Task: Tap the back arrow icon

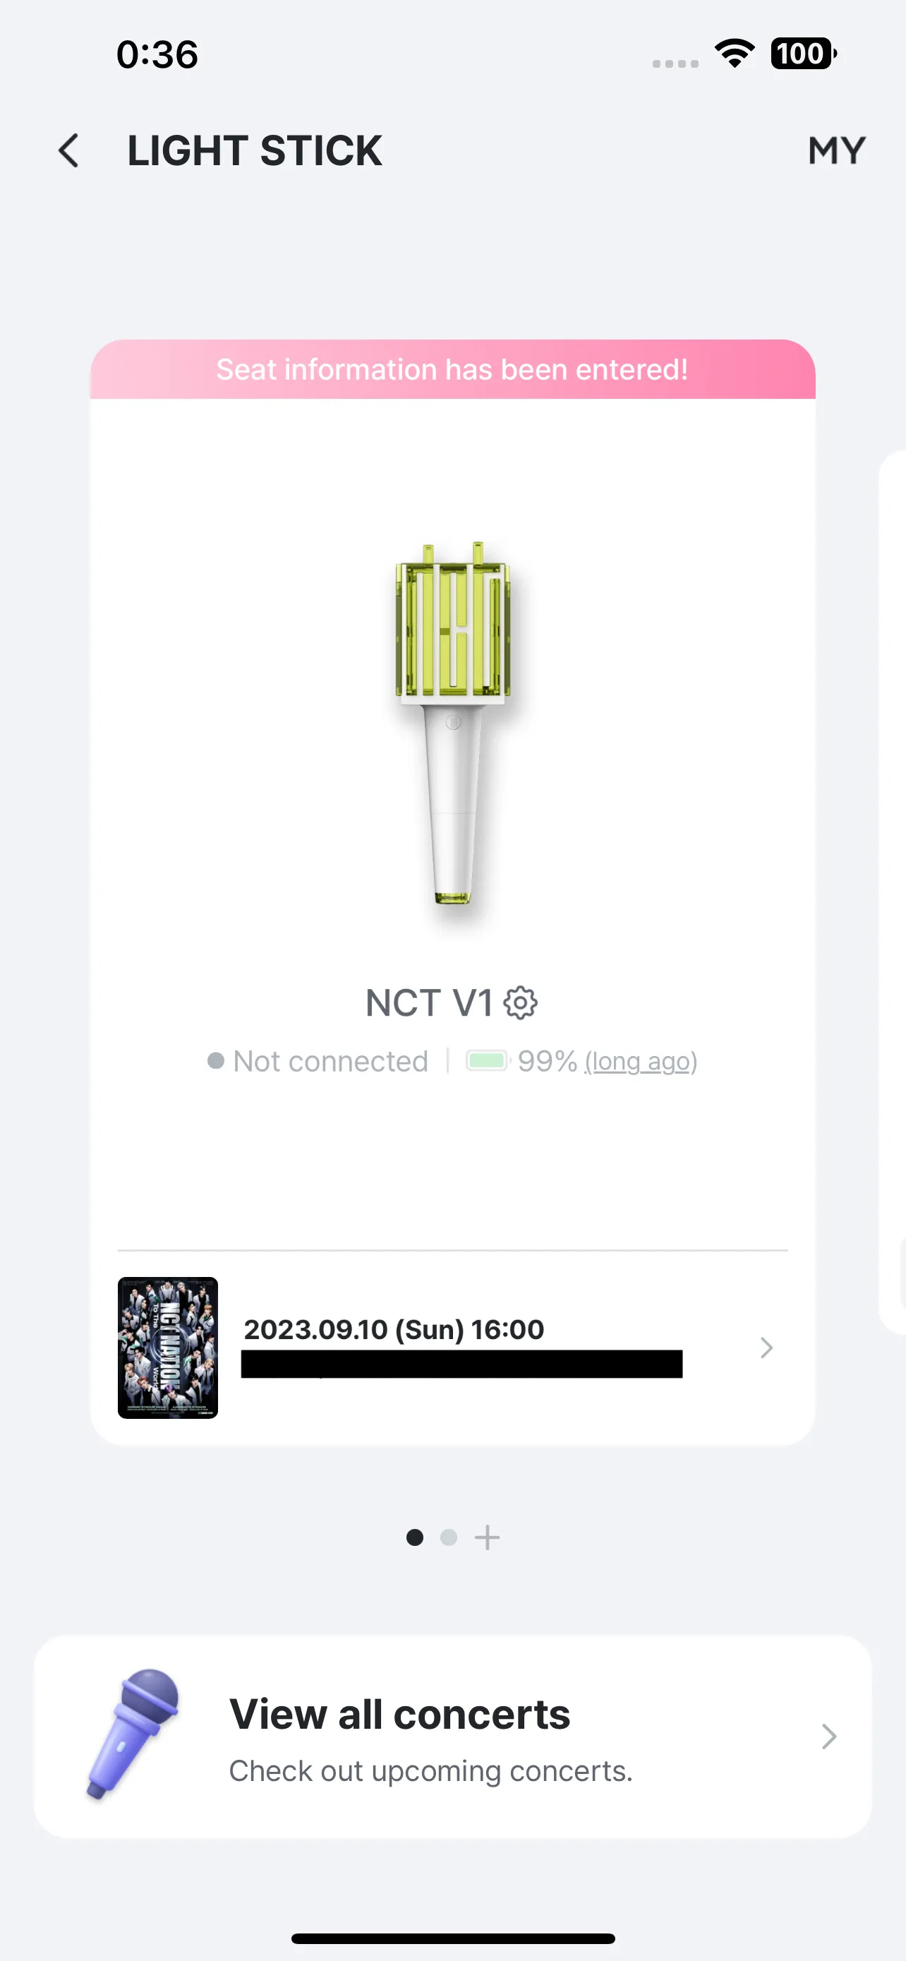Action: coord(68,151)
